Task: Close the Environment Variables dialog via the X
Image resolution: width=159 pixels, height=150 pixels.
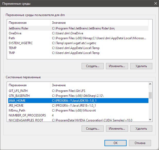Action: pyautogui.click(x=156, y=3)
